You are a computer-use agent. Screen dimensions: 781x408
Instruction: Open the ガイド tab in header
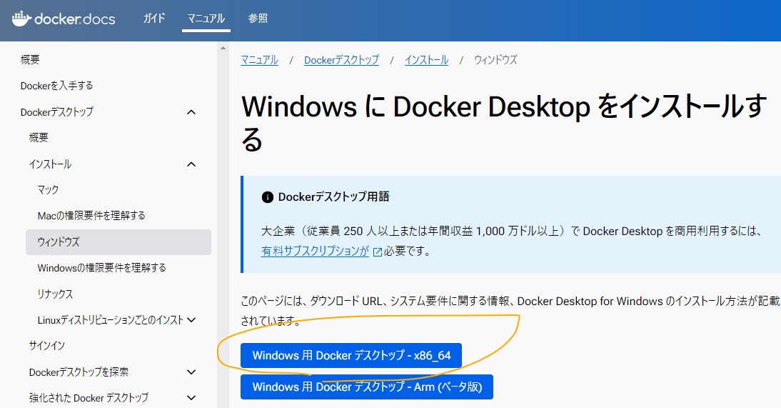click(154, 19)
